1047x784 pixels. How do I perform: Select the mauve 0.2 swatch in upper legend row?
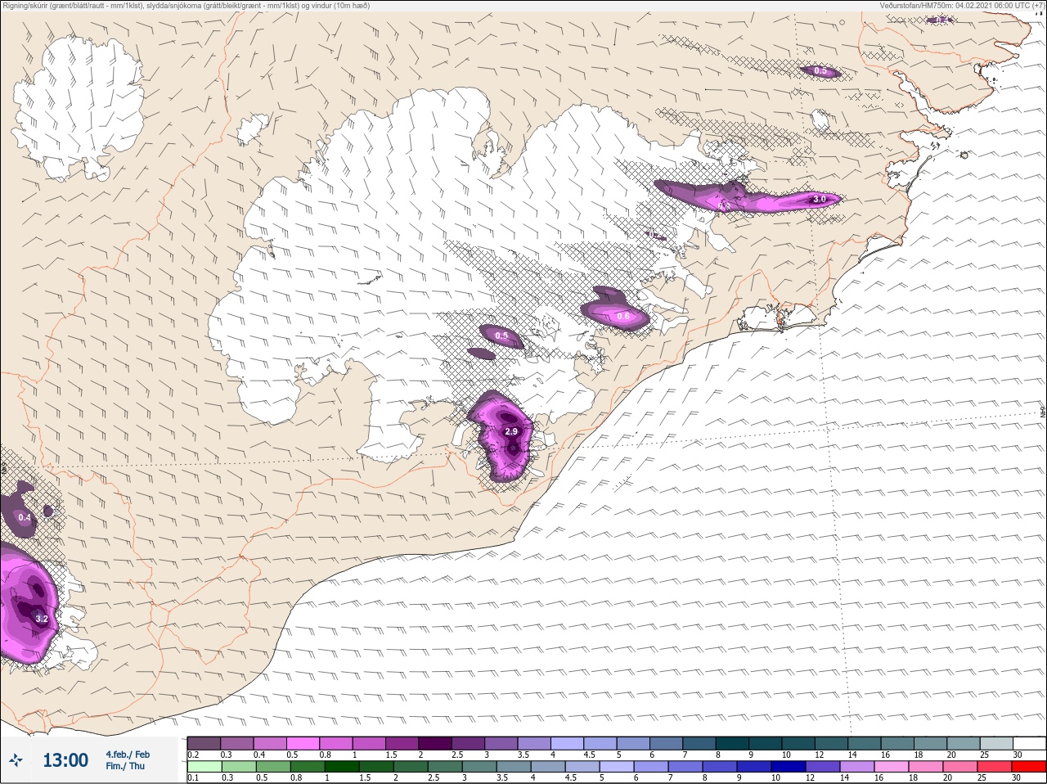pos(204,743)
